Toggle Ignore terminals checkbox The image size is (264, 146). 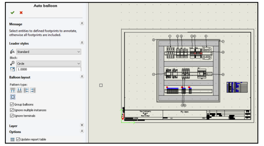point(12,116)
